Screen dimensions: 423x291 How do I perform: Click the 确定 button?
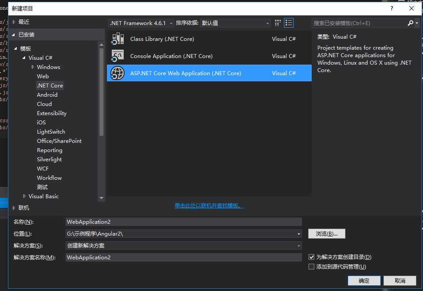click(x=364, y=280)
